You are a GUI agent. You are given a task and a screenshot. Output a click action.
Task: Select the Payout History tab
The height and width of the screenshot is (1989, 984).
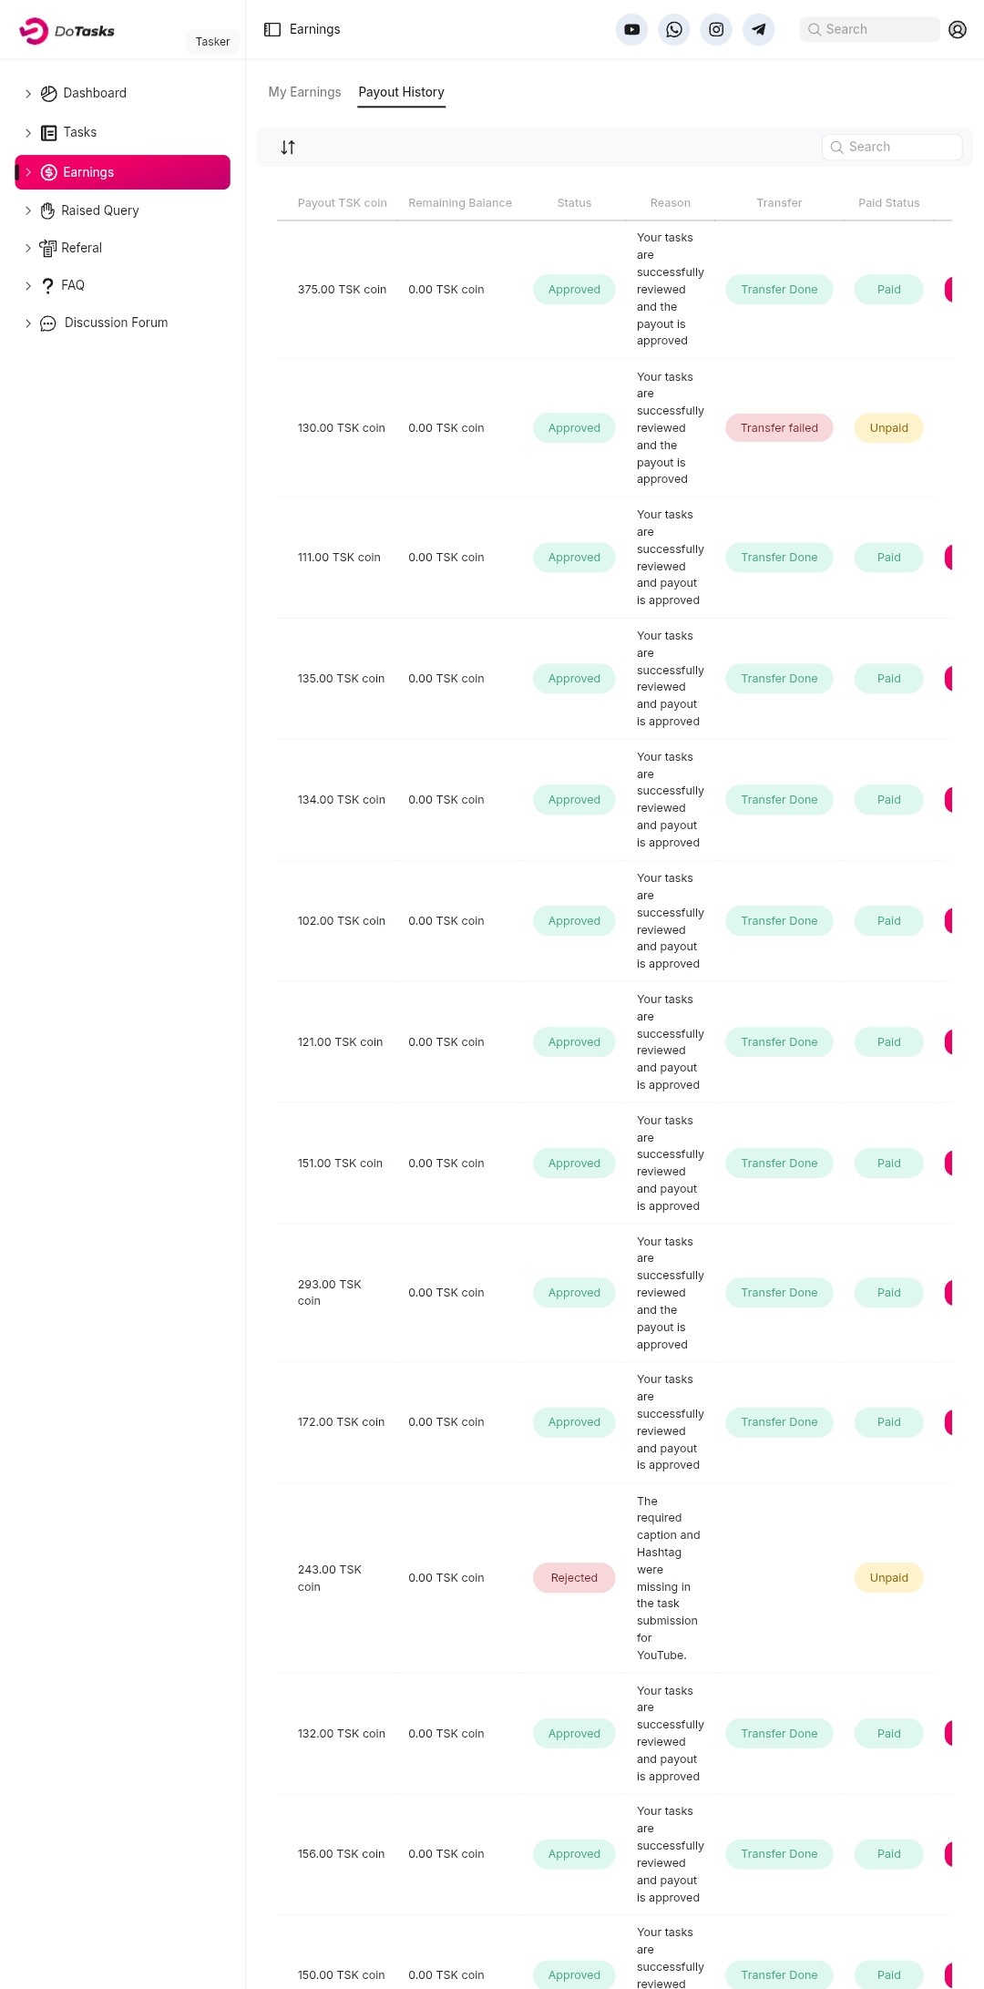401,92
